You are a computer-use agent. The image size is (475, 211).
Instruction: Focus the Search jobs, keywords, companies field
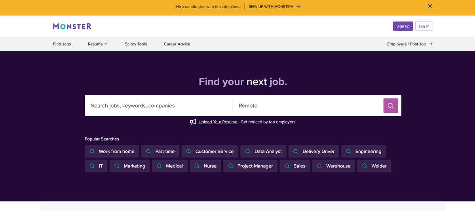click(158, 106)
